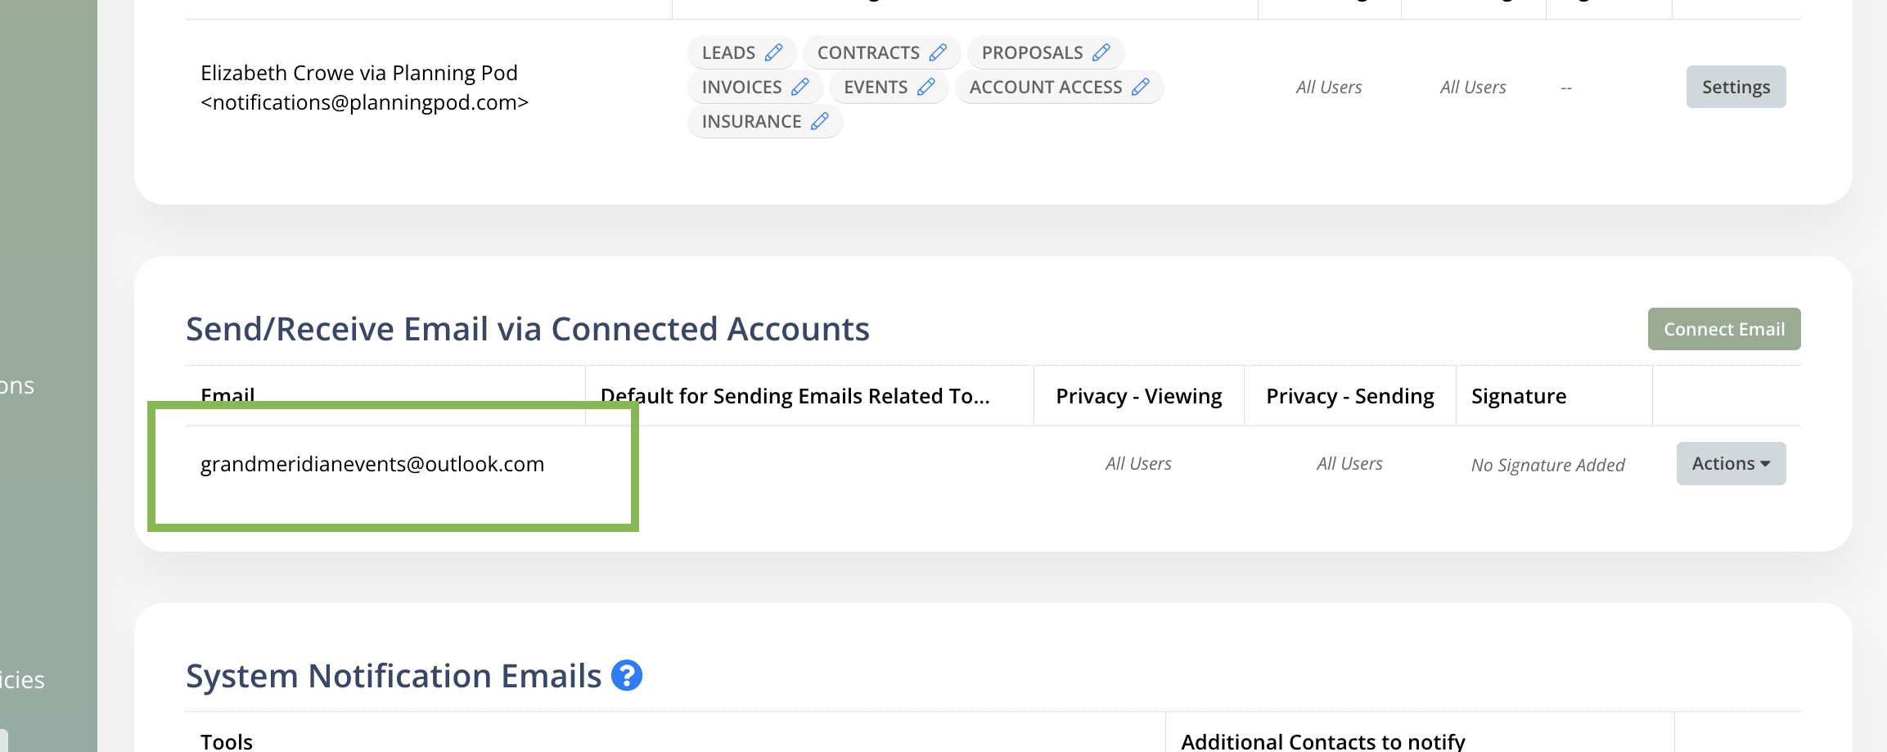The width and height of the screenshot is (1887, 752).
Task: Open the EVENTS tag edit pencil
Action: pos(926,87)
